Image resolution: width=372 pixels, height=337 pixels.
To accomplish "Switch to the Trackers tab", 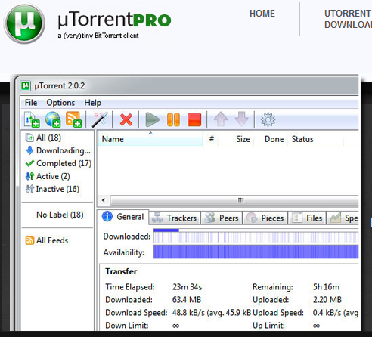I will coord(175,218).
